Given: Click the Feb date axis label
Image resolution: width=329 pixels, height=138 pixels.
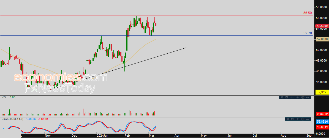Looking at the screenshot, I should click(x=127, y=136).
